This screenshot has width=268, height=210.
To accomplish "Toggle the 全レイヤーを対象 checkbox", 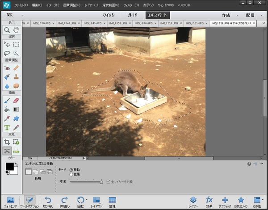I will pos(108,181).
